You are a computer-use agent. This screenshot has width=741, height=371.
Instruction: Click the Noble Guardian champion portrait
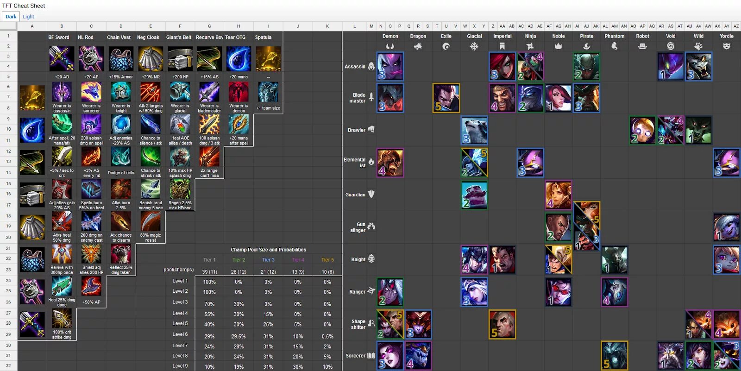coord(559,195)
